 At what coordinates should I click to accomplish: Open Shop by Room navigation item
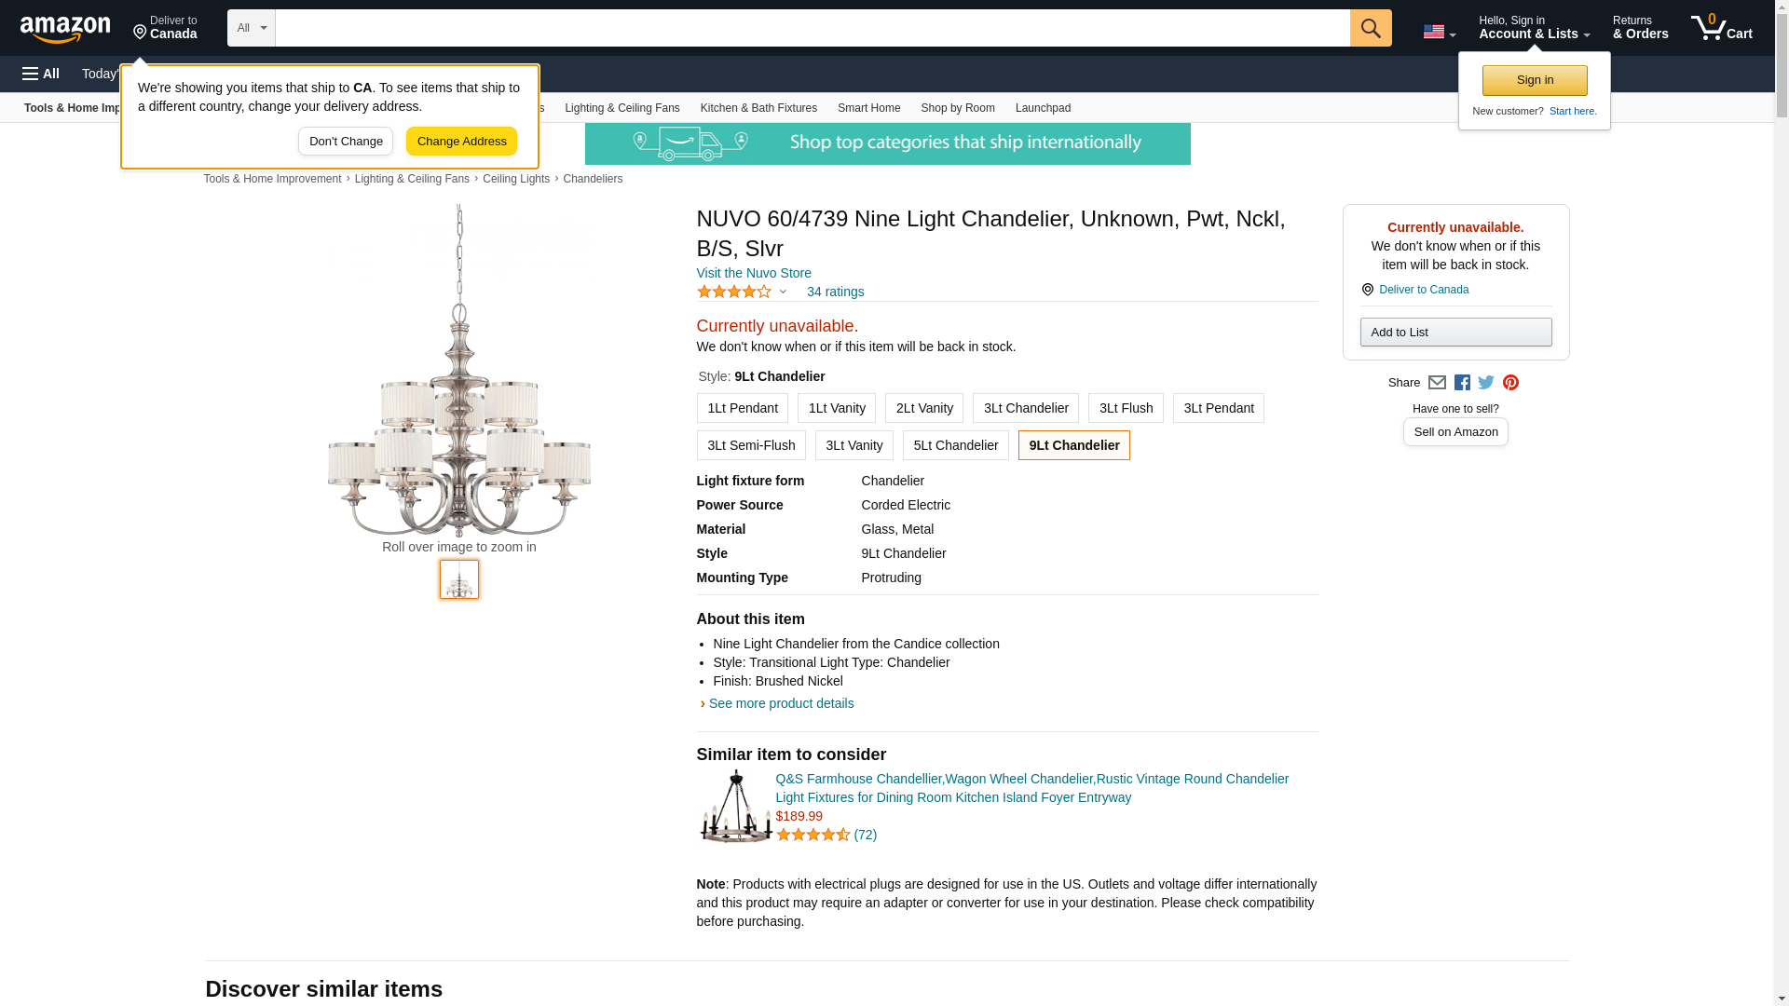tap(957, 108)
